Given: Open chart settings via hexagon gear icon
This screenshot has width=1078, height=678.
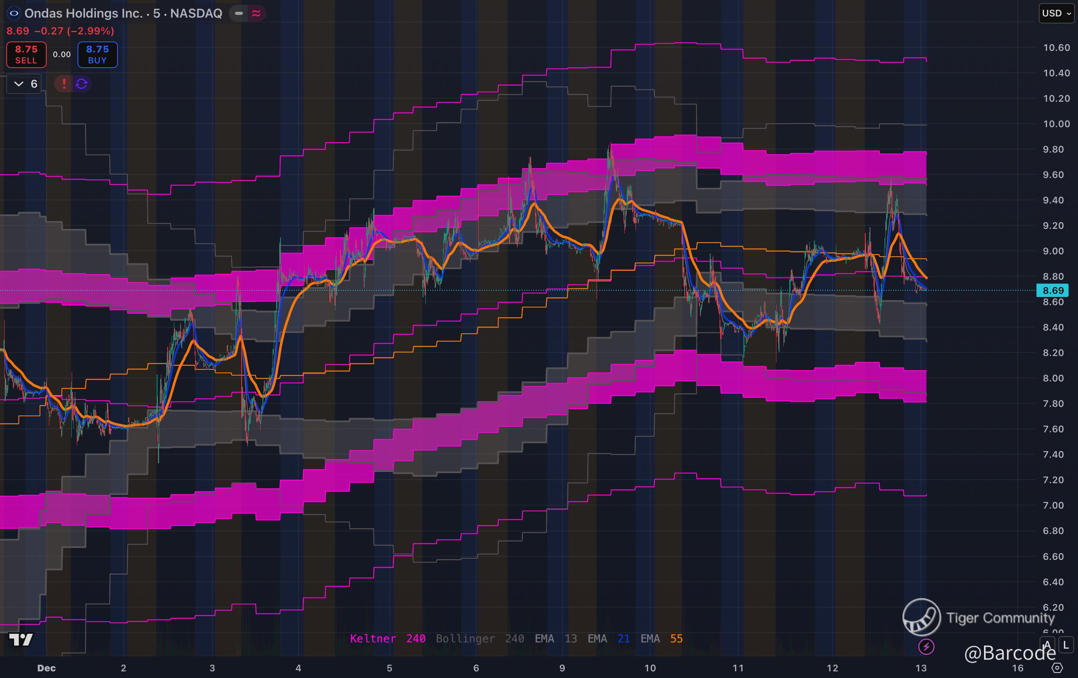Looking at the screenshot, I should coord(1057,668).
